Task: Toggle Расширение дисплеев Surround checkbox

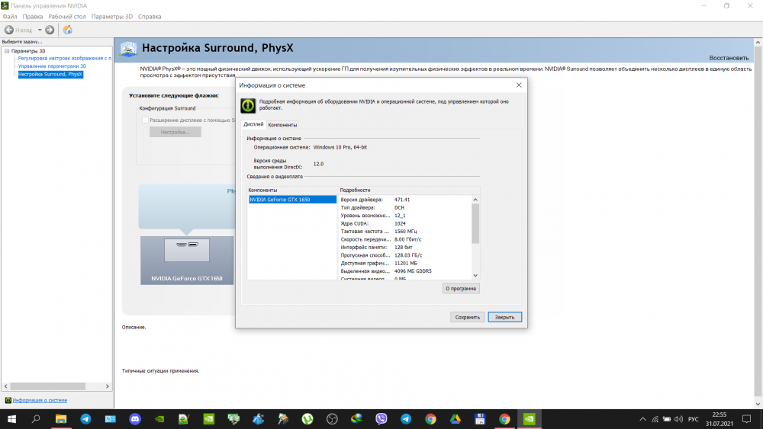Action: click(x=145, y=120)
